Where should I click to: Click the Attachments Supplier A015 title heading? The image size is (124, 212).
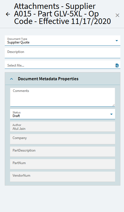[62, 14]
